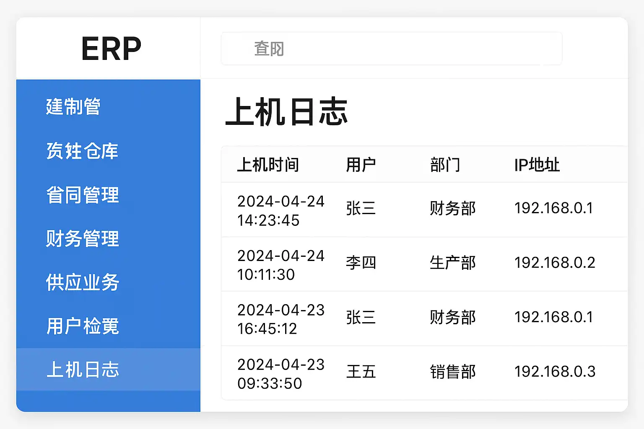
Task: Click user 王五 in the table
Action: click(x=361, y=372)
